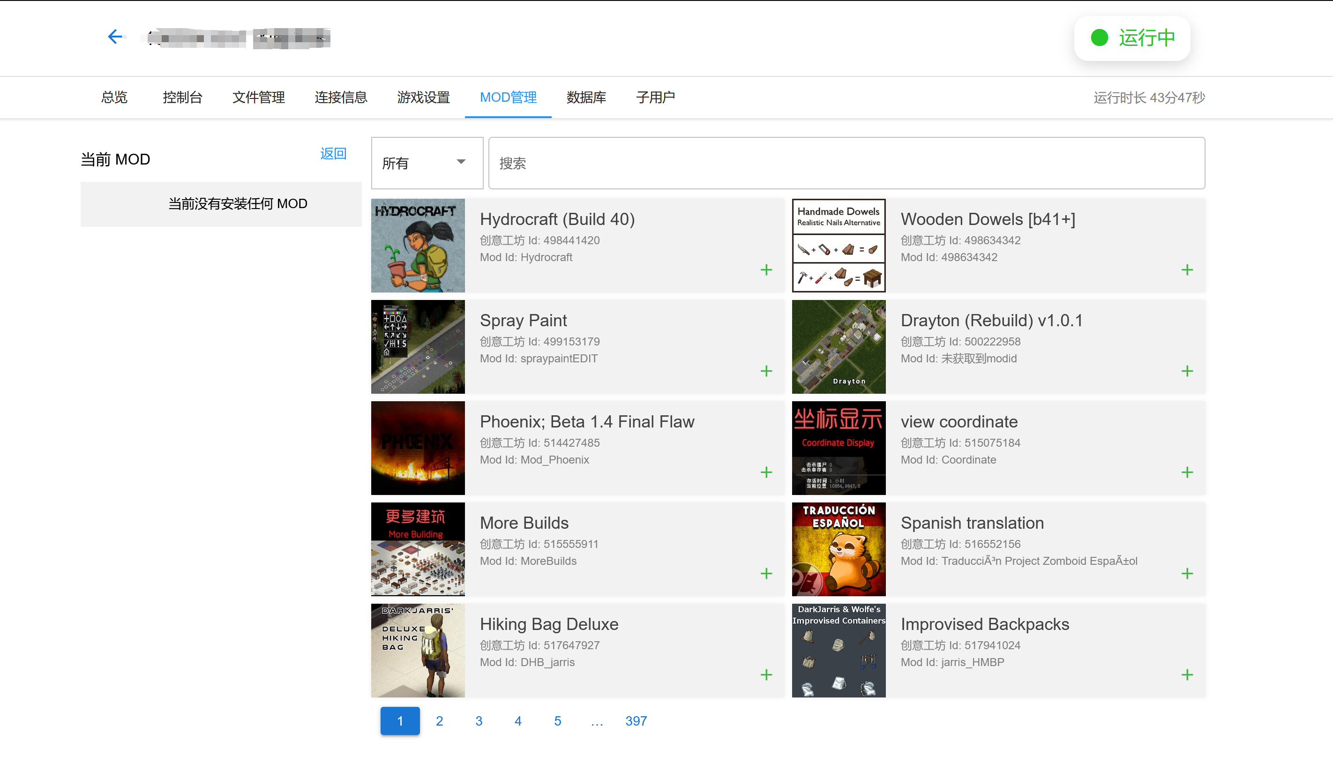Click the Drayton (Rebuild) v1.0.1 title
This screenshot has width=1333, height=757.
coord(991,320)
